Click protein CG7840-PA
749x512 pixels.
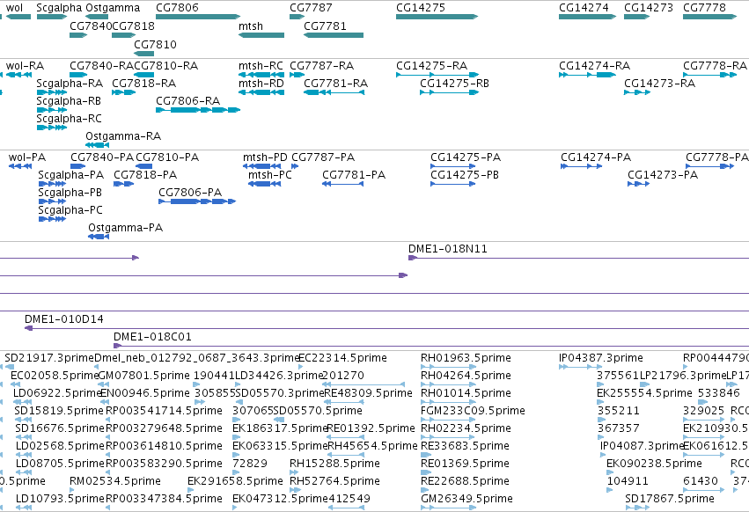coord(102,157)
